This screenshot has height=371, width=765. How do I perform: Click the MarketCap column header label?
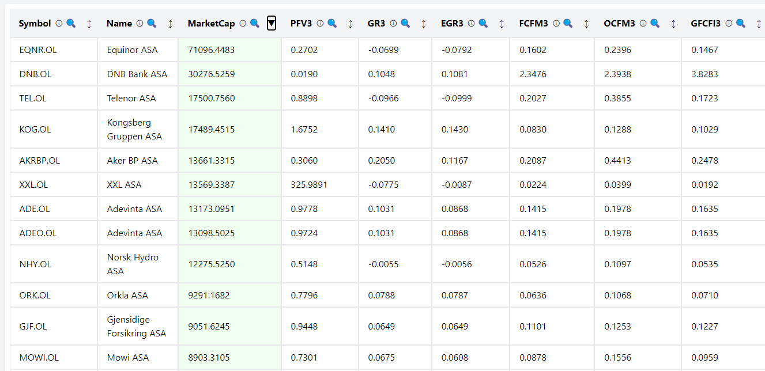(x=212, y=24)
